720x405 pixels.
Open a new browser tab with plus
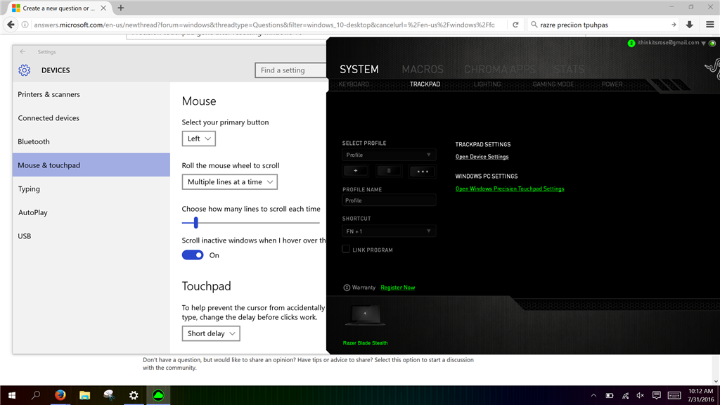pyautogui.click(x=121, y=8)
